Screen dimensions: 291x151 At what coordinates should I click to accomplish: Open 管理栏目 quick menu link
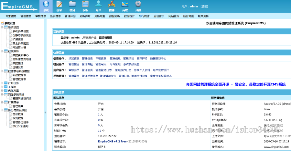point(74,64)
